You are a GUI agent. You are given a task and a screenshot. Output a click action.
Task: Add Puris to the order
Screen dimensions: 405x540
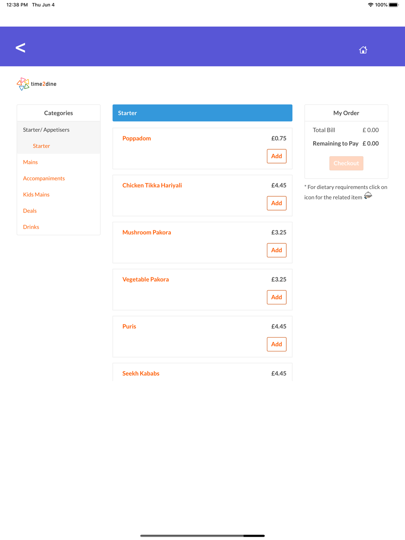pyautogui.click(x=277, y=344)
